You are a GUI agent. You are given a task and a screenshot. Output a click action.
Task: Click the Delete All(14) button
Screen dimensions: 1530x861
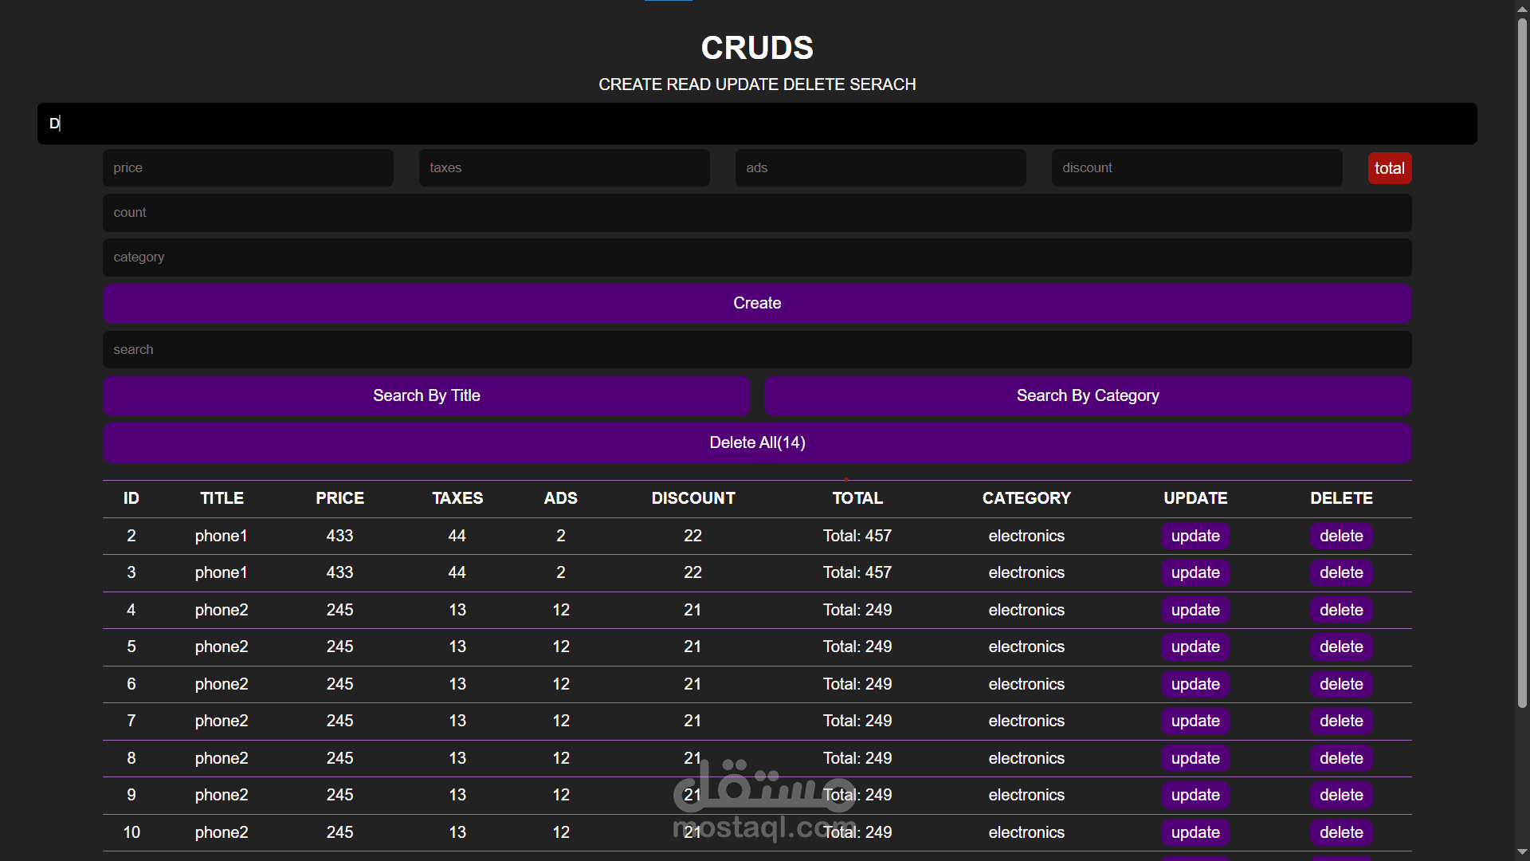(x=756, y=442)
